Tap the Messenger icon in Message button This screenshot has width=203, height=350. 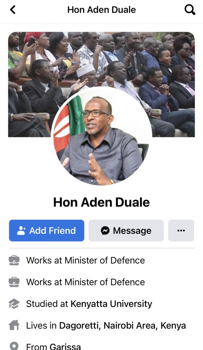click(x=105, y=230)
